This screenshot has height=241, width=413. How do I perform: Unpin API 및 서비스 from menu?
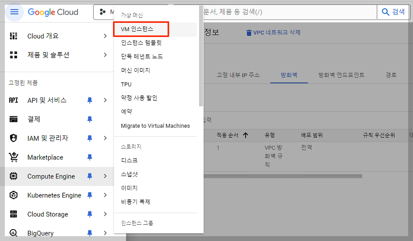tap(90, 100)
